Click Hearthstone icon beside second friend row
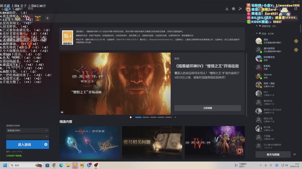302x169 pixels. point(296,50)
